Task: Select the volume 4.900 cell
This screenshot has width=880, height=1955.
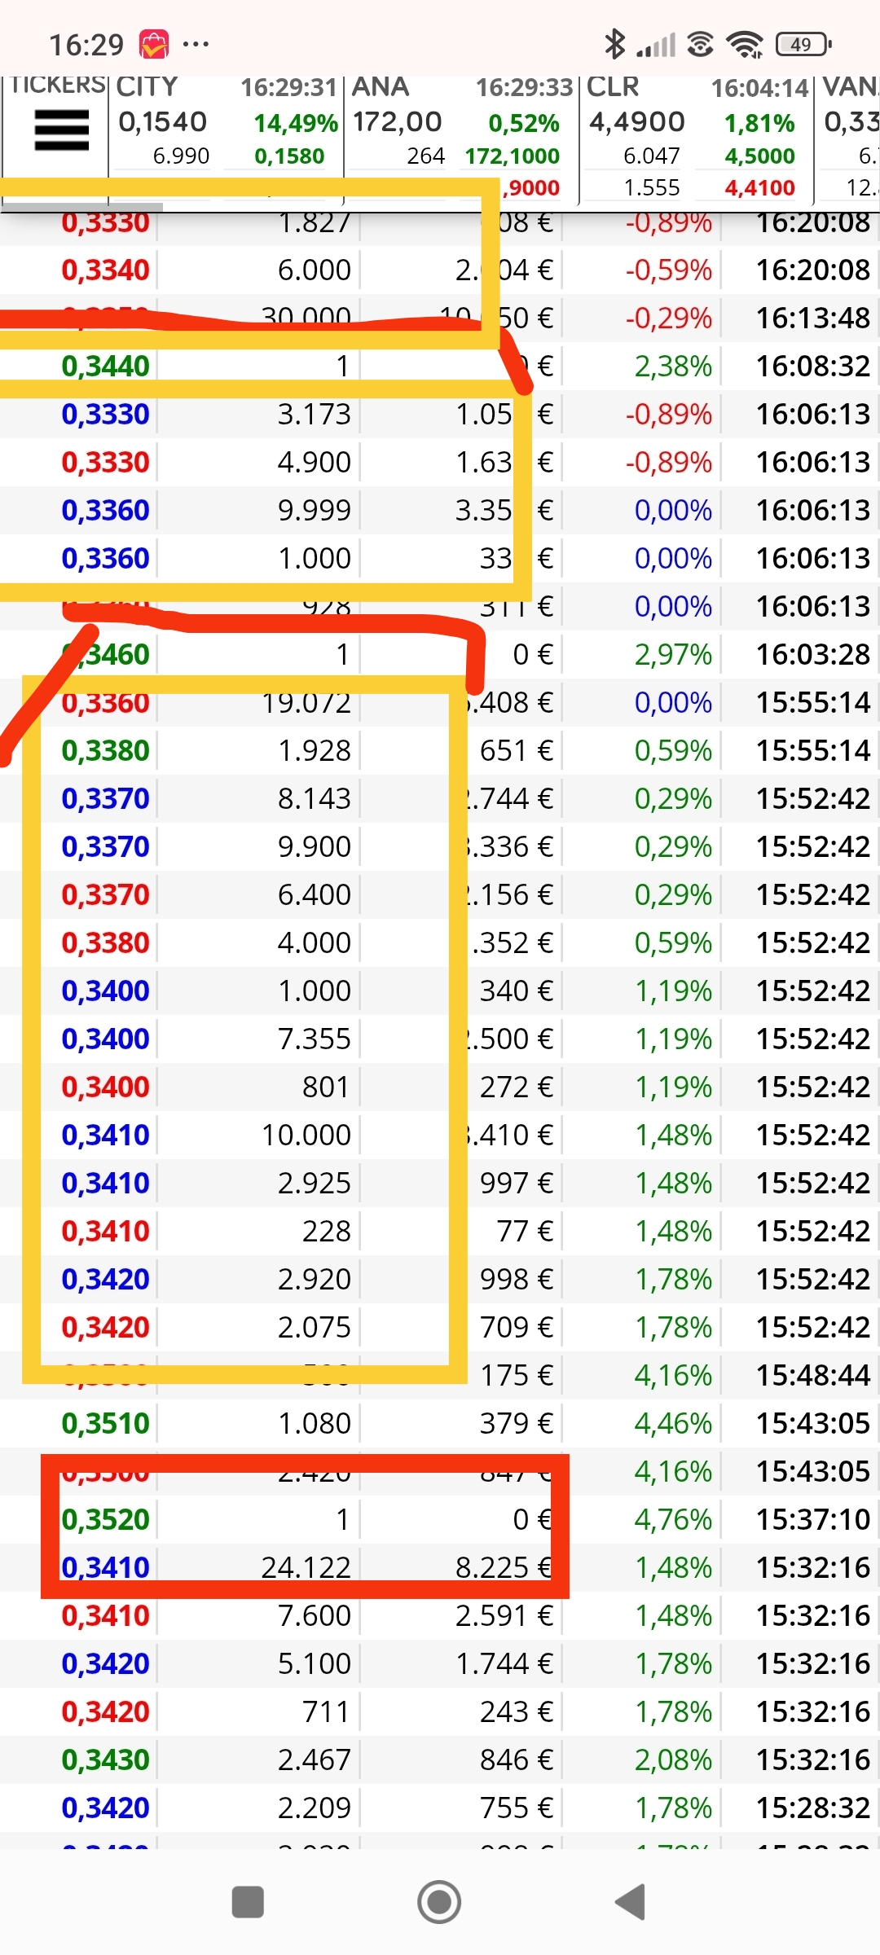Action: coord(315,463)
